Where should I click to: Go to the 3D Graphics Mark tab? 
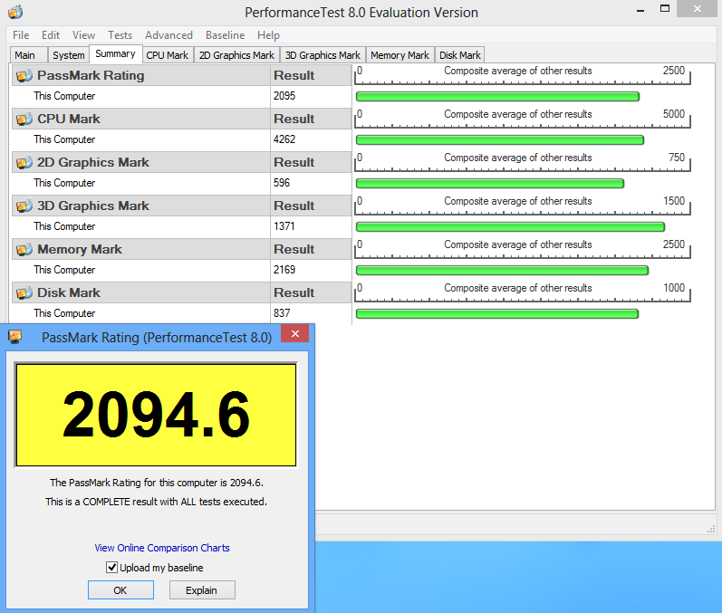click(322, 55)
